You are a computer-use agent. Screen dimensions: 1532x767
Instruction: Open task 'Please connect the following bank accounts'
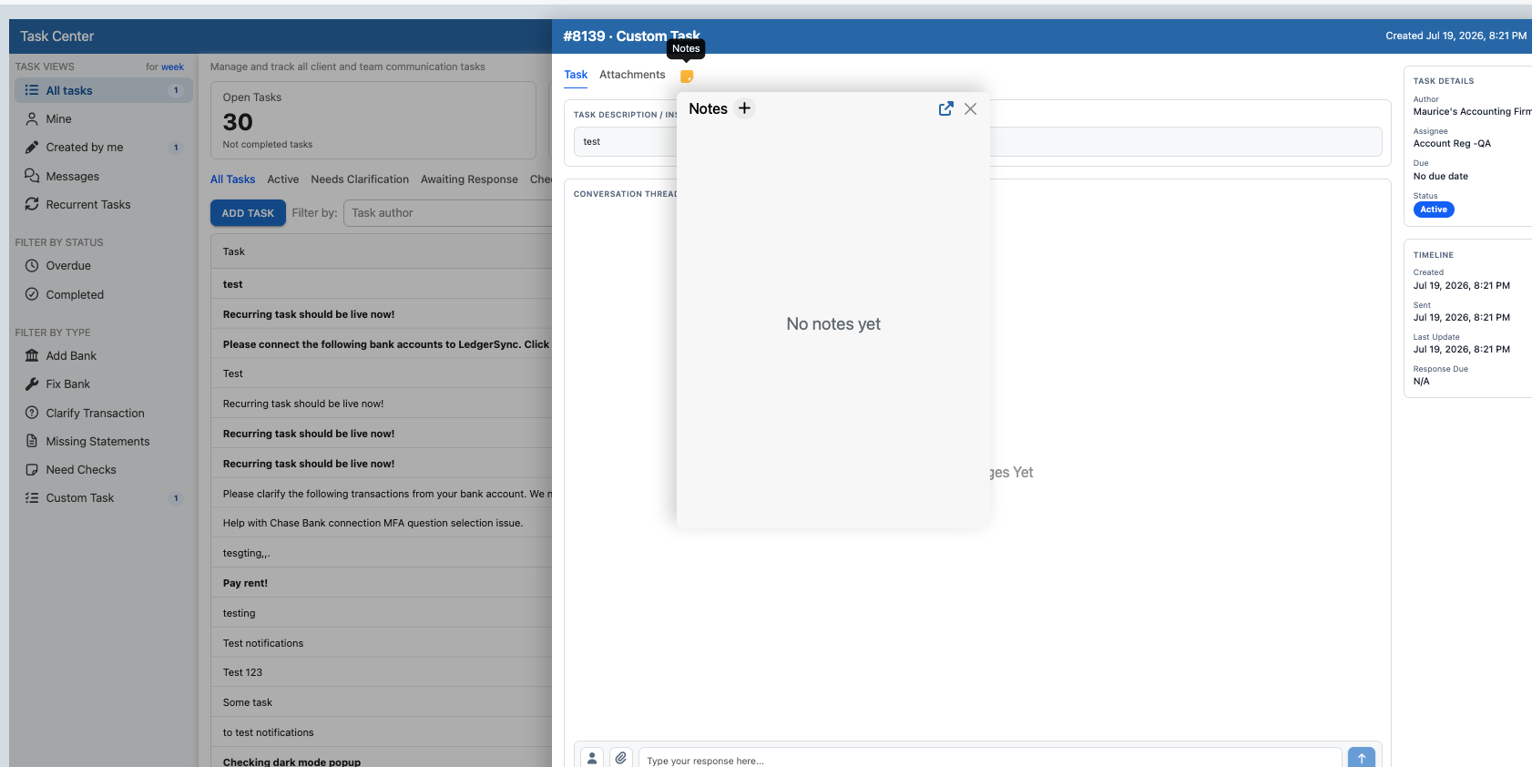point(382,344)
